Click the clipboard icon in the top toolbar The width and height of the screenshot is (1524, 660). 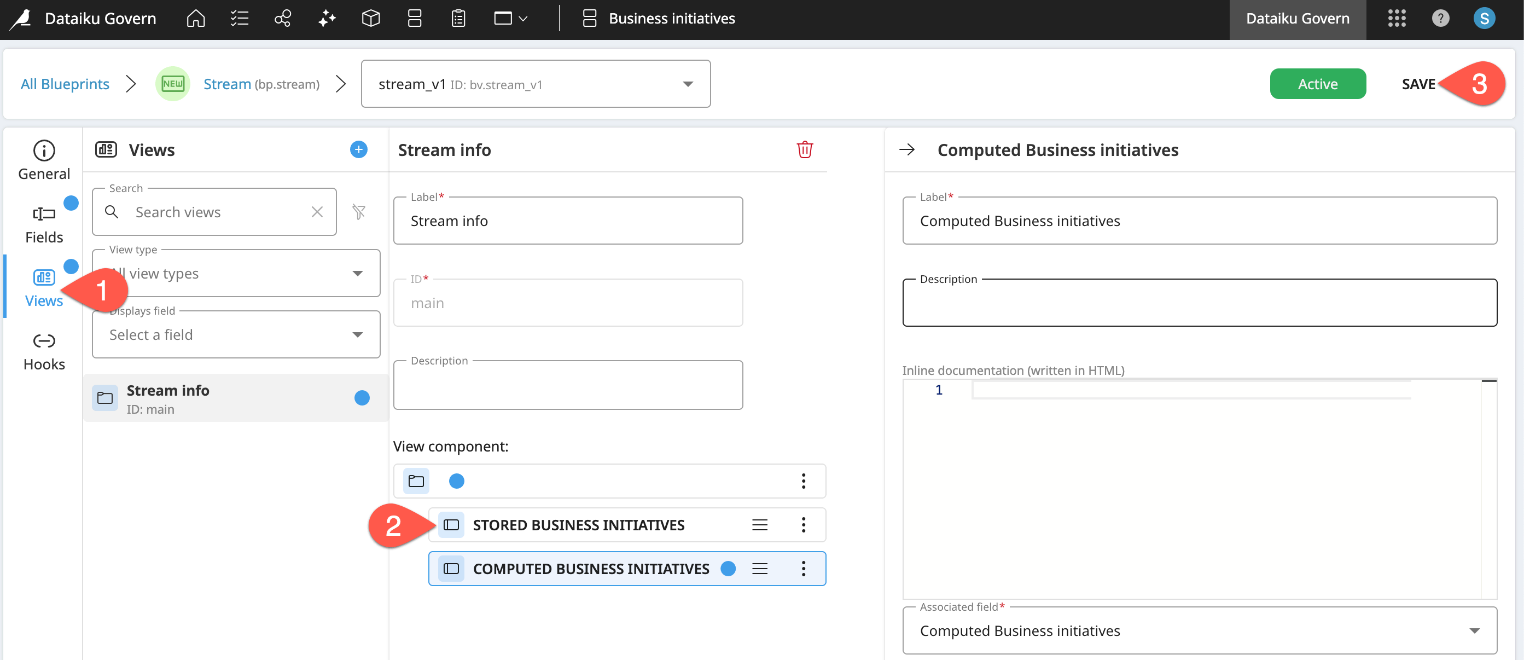coord(458,19)
